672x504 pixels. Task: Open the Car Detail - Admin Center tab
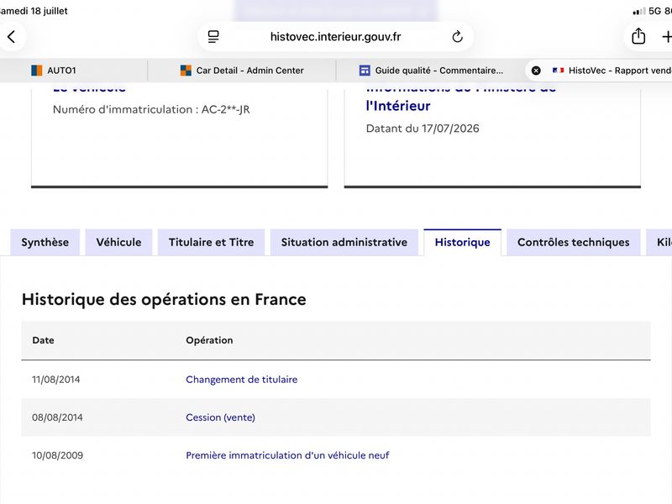pyautogui.click(x=242, y=71)
